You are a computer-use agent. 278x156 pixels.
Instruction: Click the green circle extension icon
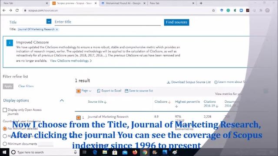pos(228,10)
